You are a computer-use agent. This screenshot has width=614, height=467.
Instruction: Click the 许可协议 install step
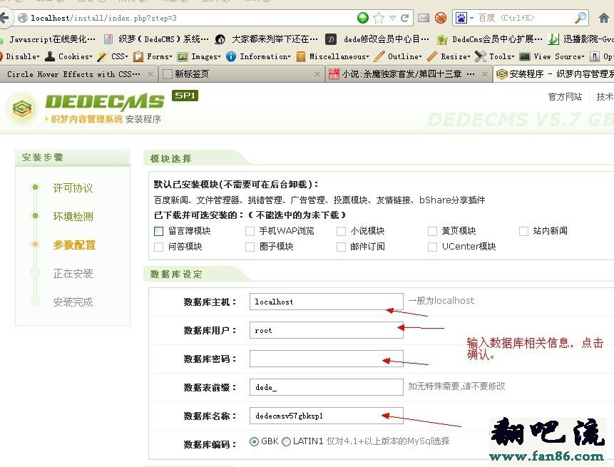click(x=73, y=188)
